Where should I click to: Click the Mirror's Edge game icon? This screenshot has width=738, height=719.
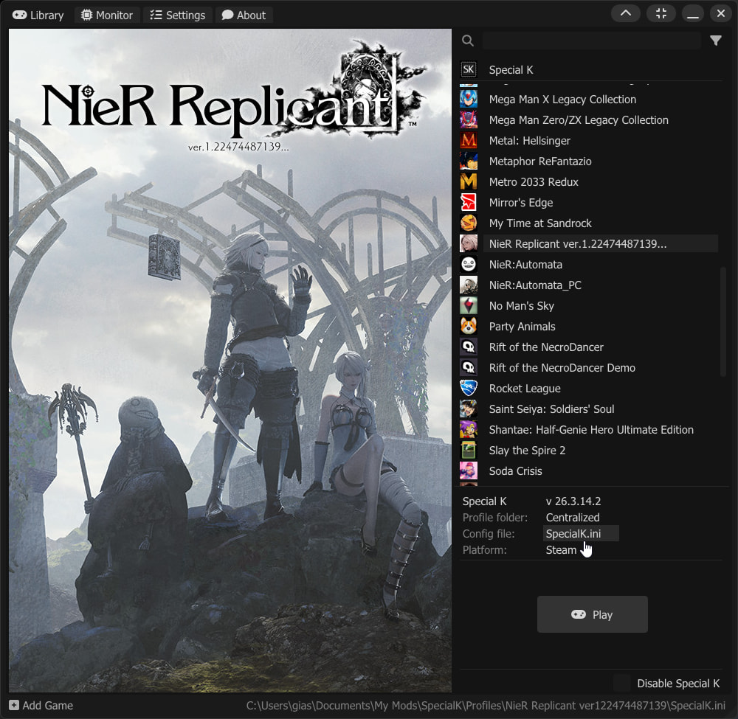(x=469, y=203)
